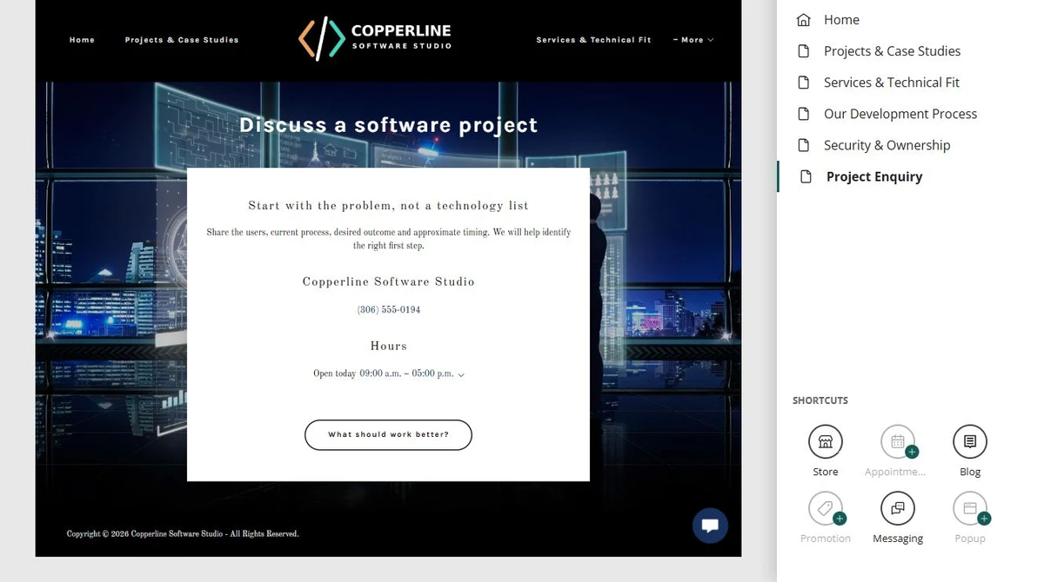Click the Hours heading
The height and width of the screenshot is (582, 1044).
click(x=389, y=346)
